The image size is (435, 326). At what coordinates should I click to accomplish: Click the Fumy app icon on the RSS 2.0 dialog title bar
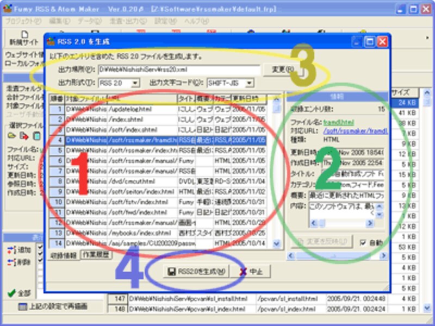point(52,39)
